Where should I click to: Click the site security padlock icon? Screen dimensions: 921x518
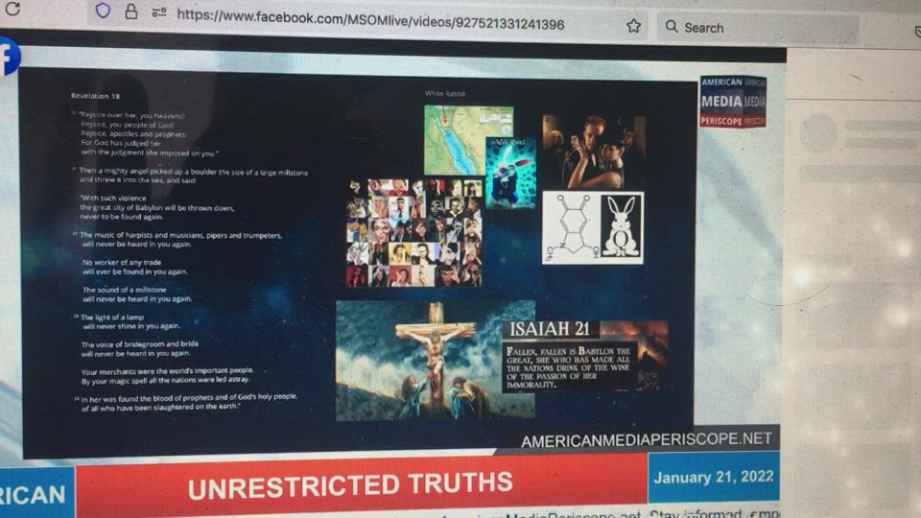(131, 12)
